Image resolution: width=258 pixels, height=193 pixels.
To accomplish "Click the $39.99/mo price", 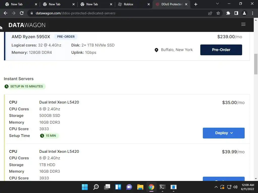I will pos(233,152).
